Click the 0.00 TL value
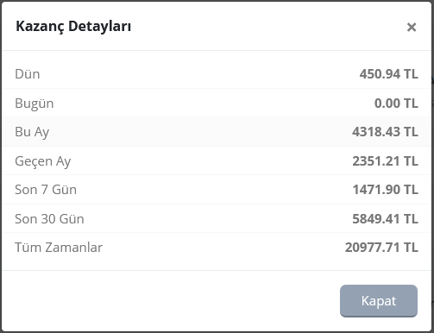 396,104
